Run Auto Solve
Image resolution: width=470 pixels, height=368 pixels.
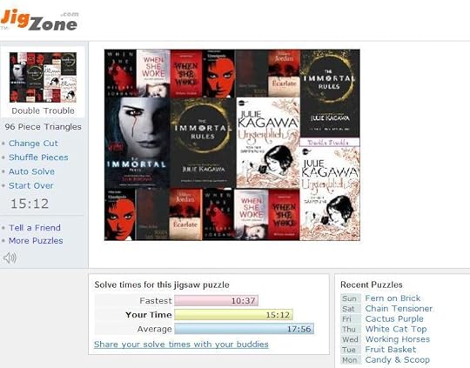click(31, 171)
